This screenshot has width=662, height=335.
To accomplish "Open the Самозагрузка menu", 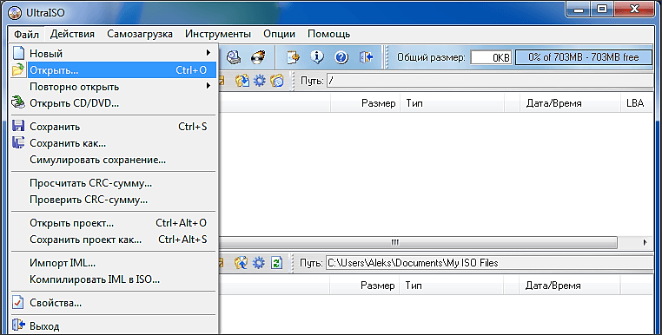I will [x=140, y=34].
